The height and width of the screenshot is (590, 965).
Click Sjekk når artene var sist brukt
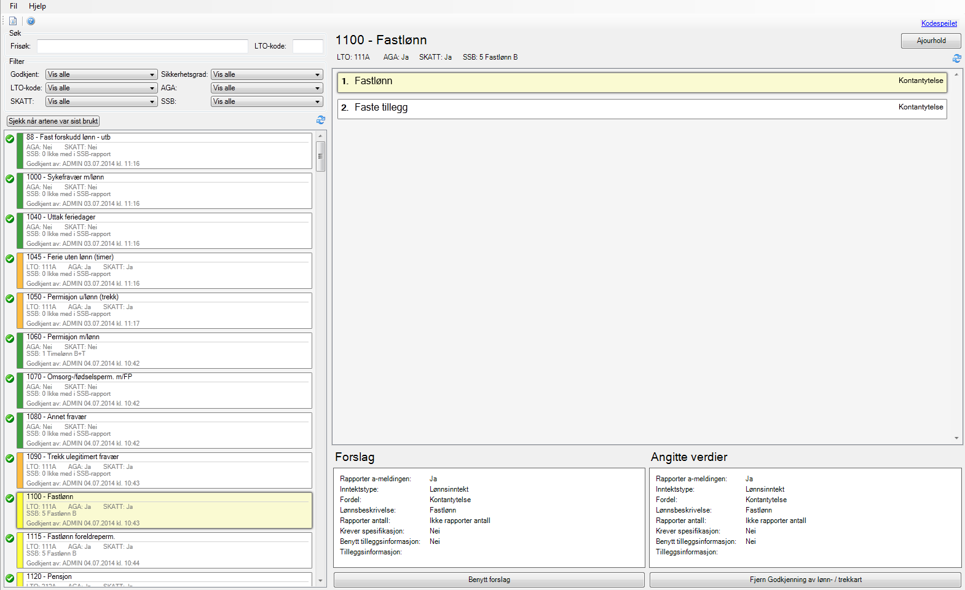click(x=53, y=121)
